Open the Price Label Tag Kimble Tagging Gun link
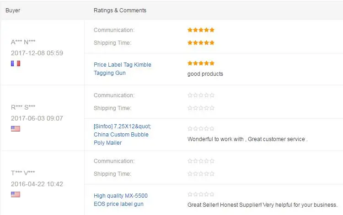The height and width of the screenshot is (215, 343). click(122, 69)
